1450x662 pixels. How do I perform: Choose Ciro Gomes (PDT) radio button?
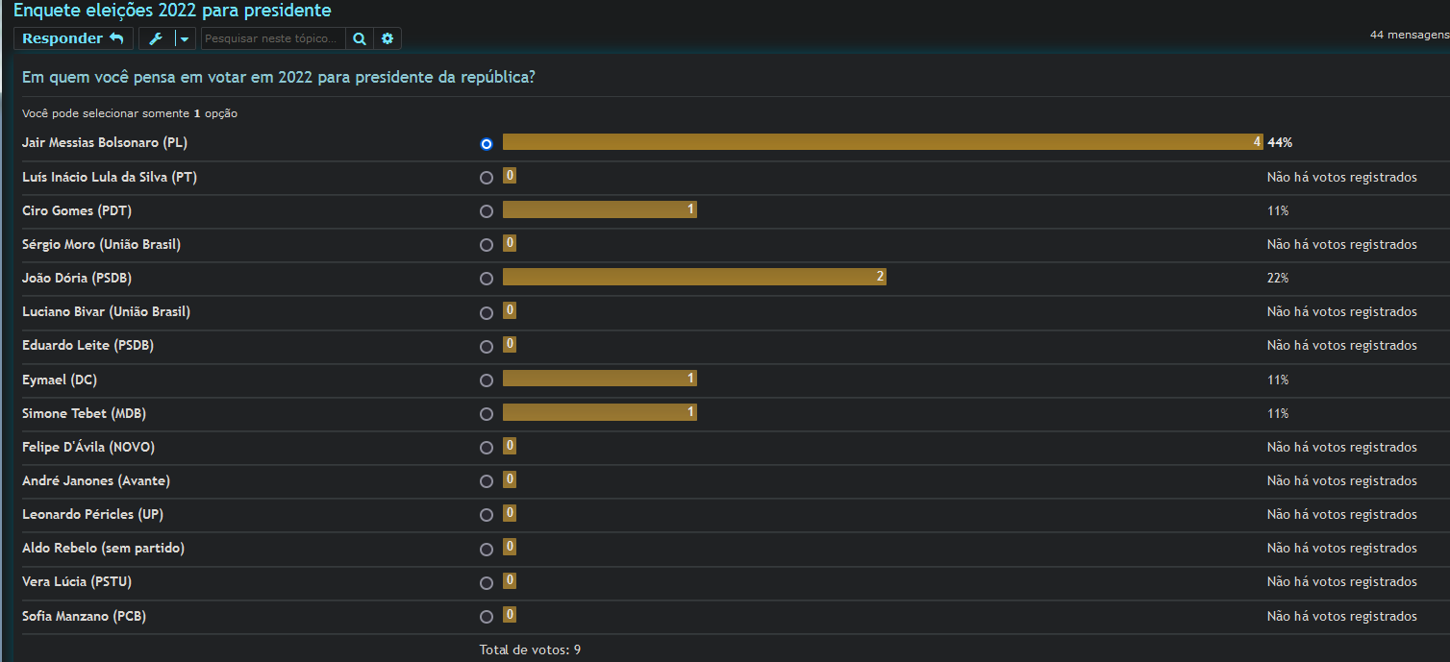tap(487, 211)
